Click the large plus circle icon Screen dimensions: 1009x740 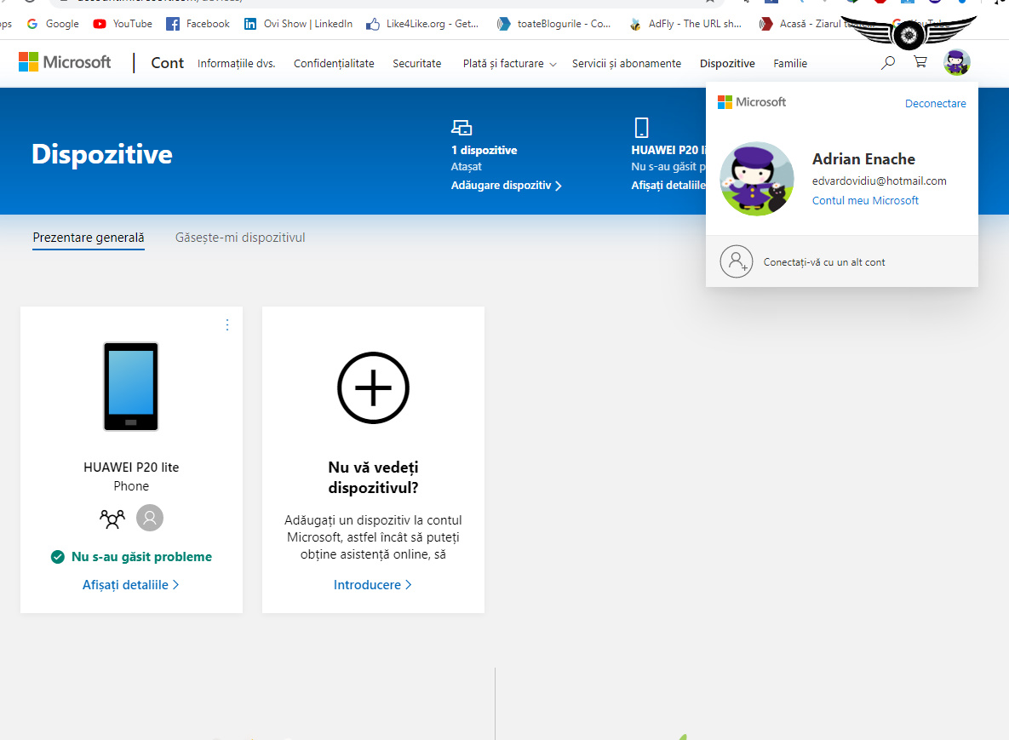click(x=373, y=388)
